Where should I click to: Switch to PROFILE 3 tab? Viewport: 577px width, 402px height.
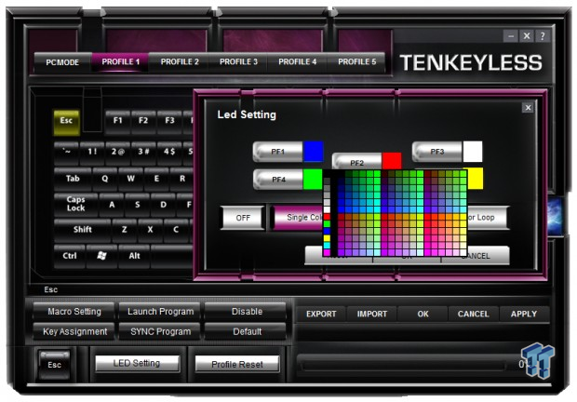(239, 61)
